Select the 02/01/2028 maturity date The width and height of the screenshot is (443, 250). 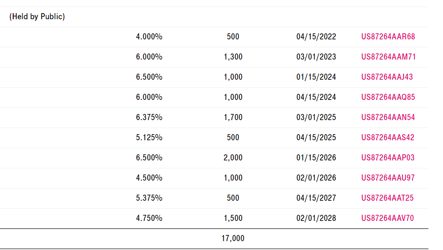(316, 218)
